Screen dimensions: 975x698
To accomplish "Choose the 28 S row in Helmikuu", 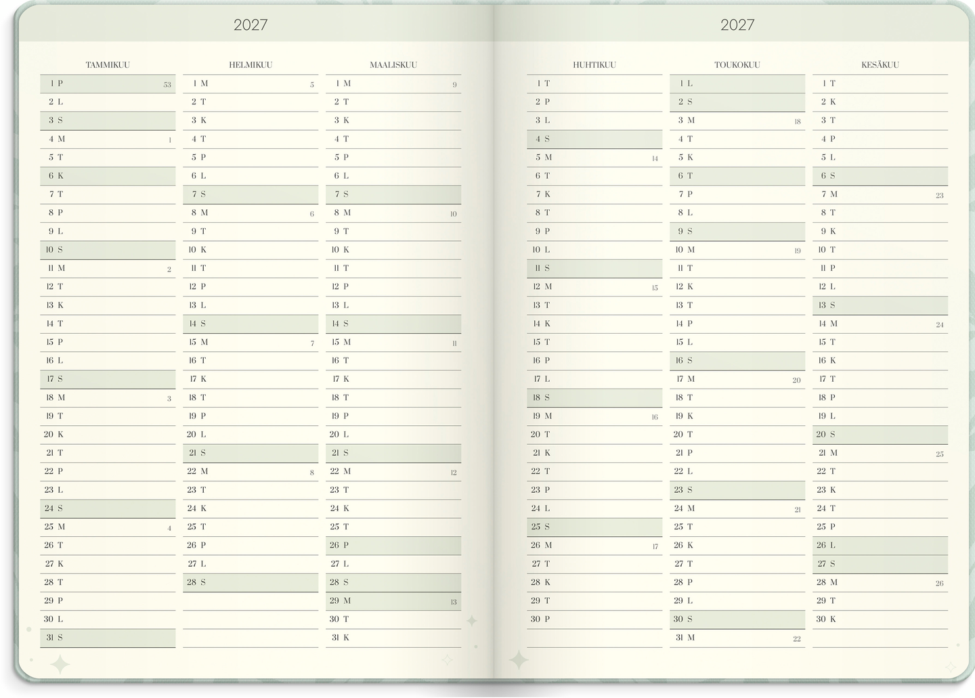I will [x=251, y=582].
